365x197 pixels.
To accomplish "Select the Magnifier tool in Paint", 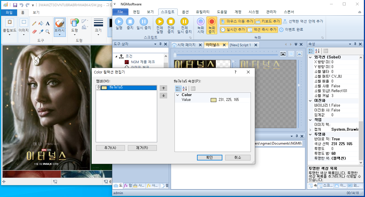I will (x=48, y=31).
